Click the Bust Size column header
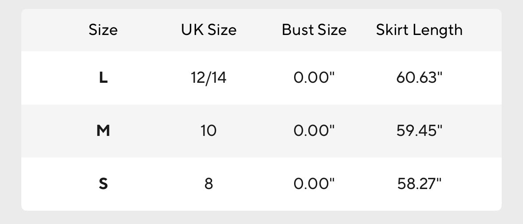The height and width of the screenshot is (224, 523). point(314,30)
